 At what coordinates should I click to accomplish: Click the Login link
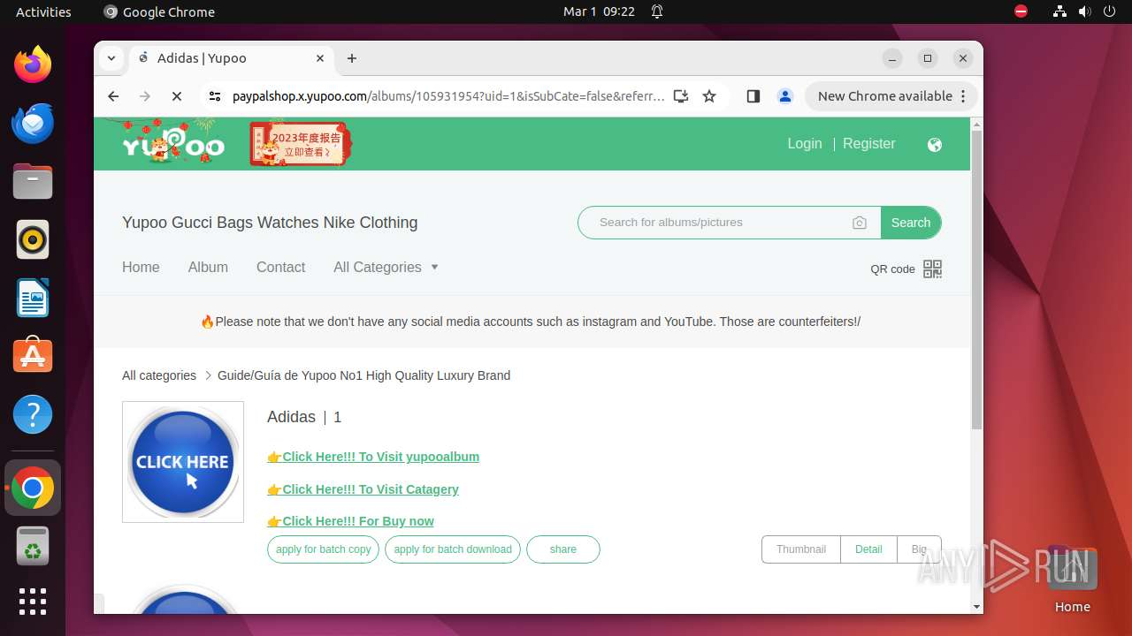tap(805, 143)
